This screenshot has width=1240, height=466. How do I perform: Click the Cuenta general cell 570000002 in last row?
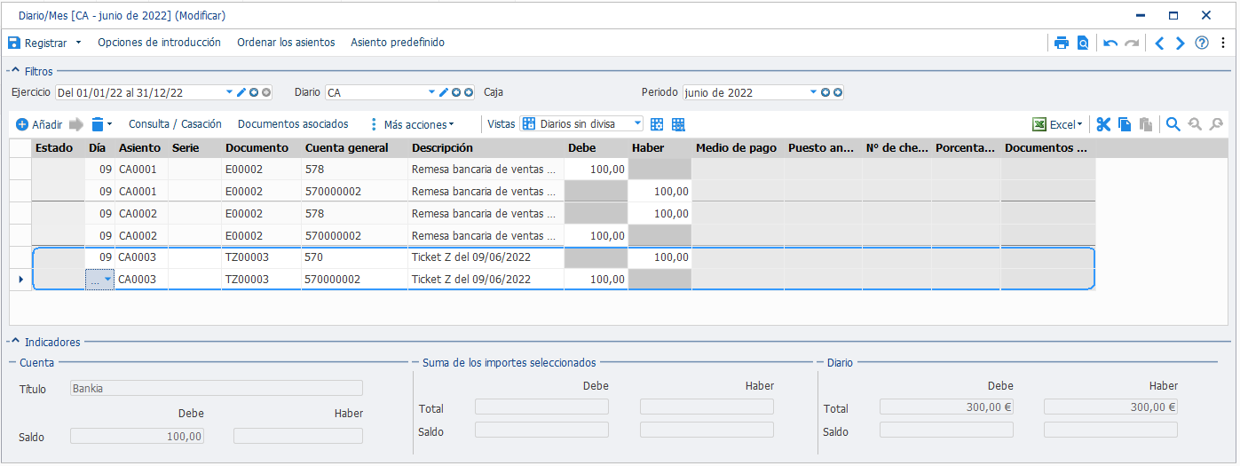[x=354, y=279]
